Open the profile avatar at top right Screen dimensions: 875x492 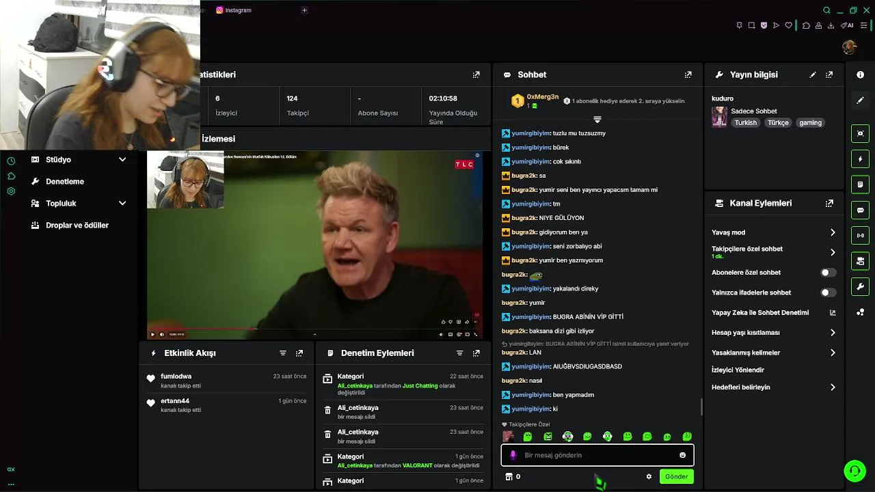[850, 46]
